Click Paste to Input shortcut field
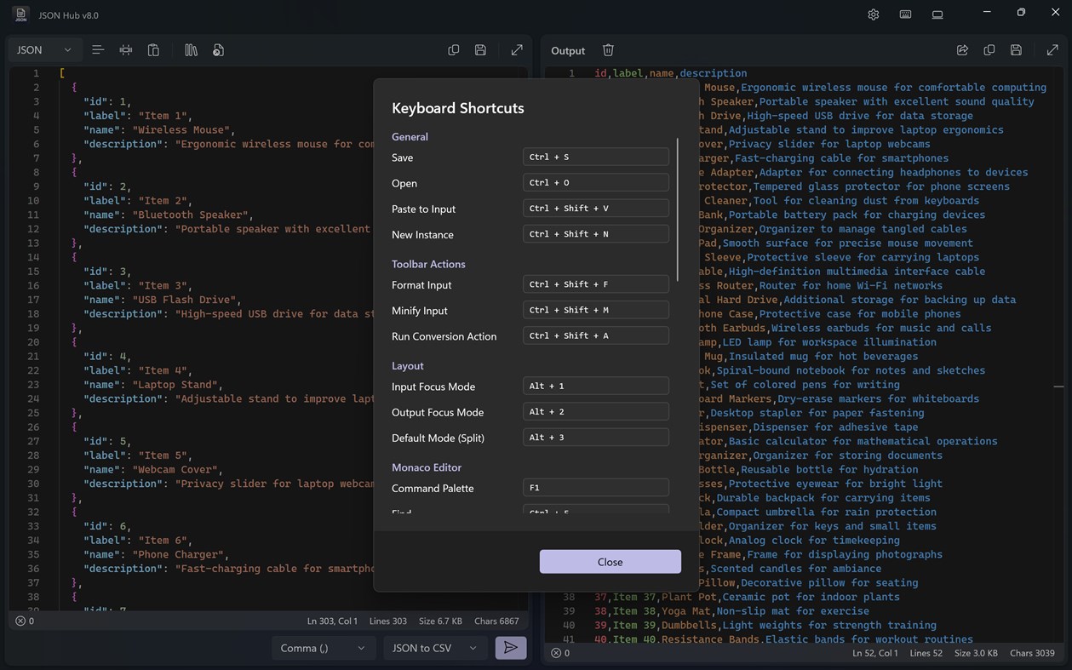The height and width of the screenshot is (670, 1072). click(x=596, y=208)
